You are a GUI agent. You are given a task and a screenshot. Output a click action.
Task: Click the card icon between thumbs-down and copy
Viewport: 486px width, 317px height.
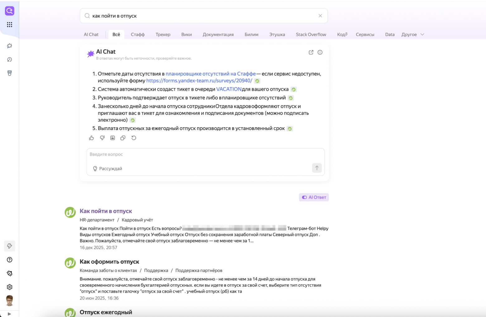pos(113,138)
